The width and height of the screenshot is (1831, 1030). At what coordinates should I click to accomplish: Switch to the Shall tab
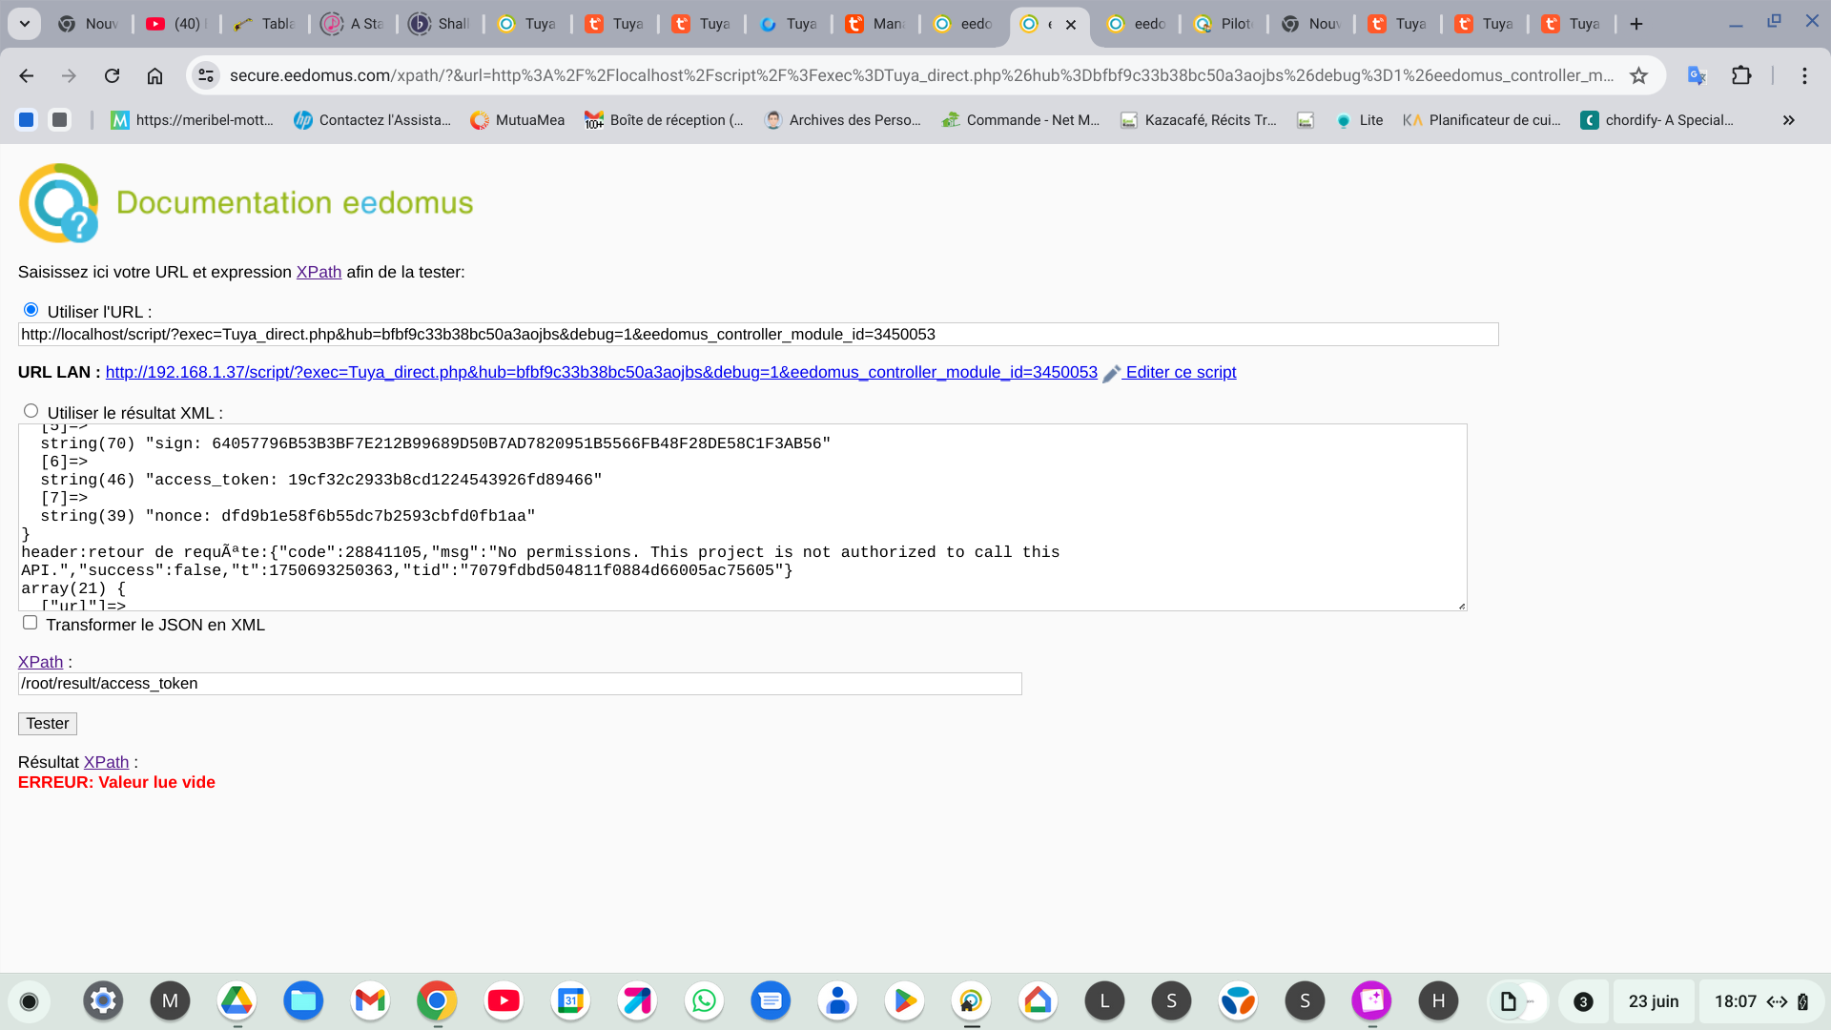pos(441,24)
